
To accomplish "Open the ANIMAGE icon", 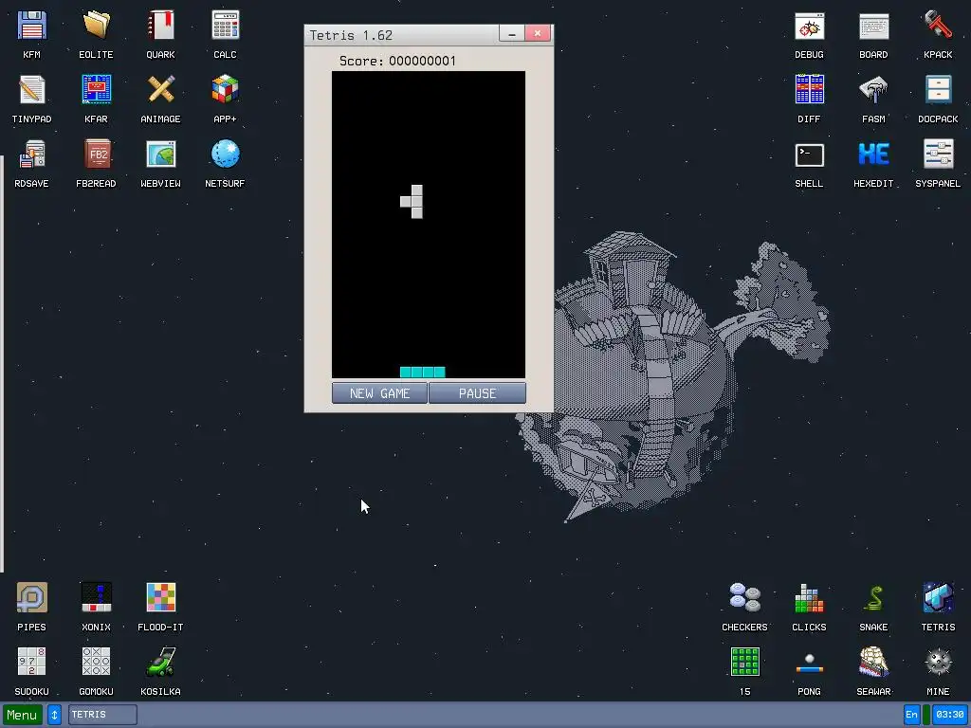I will (160, 90).
